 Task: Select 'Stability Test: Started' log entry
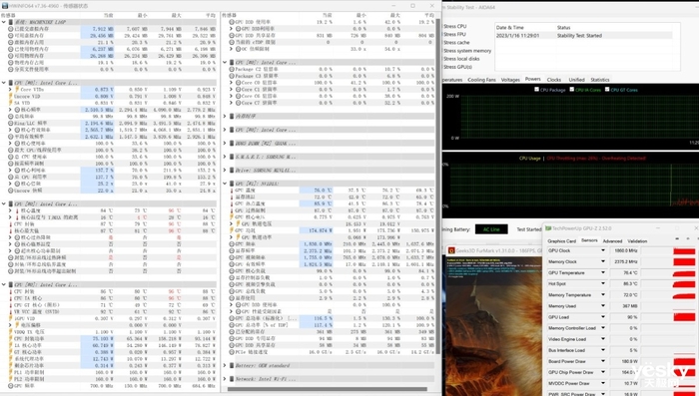[584, 36]
